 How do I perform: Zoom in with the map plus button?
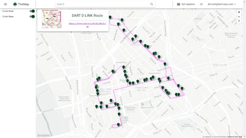[x=239, y=12]
